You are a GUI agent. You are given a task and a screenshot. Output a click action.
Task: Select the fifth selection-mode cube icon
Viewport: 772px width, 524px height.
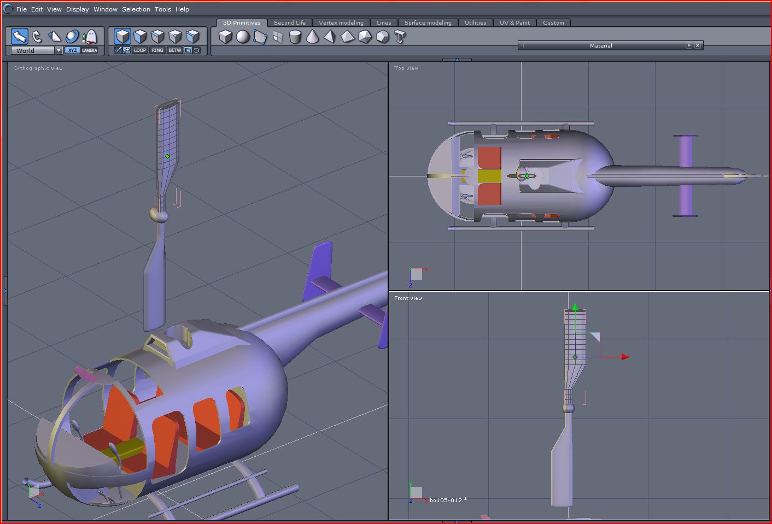tap(192, 37)
